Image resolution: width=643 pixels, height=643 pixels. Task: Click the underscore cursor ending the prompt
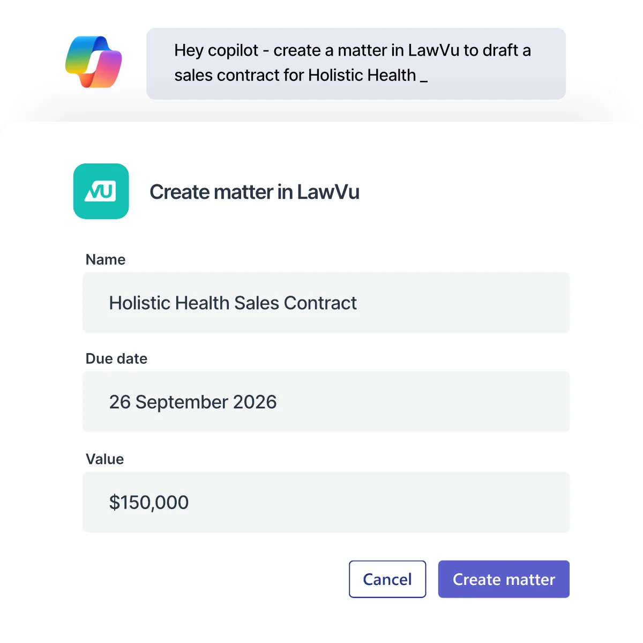[424, 79]
